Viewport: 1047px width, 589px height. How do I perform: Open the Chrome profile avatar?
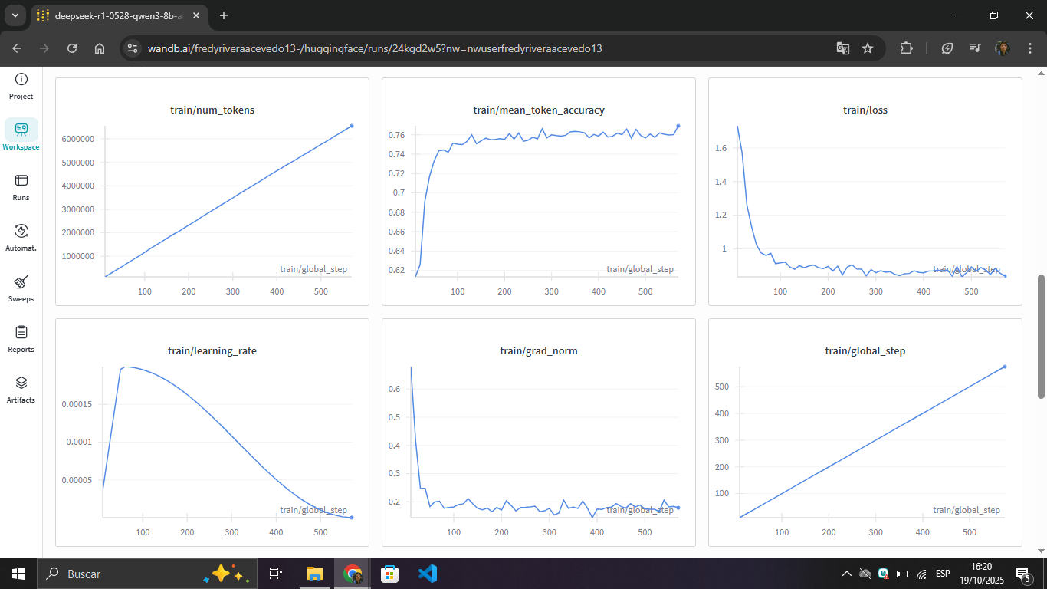[1003, 48]
